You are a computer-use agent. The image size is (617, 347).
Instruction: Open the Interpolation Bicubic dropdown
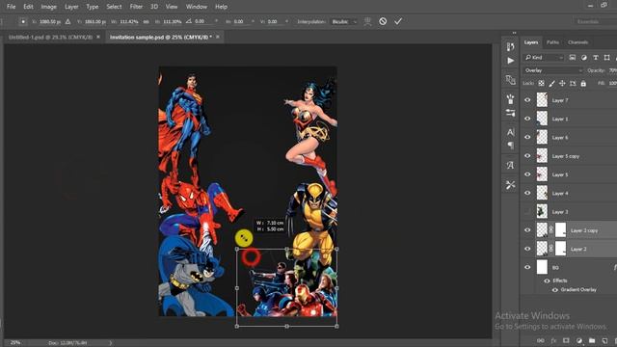[x=343, y=21]
